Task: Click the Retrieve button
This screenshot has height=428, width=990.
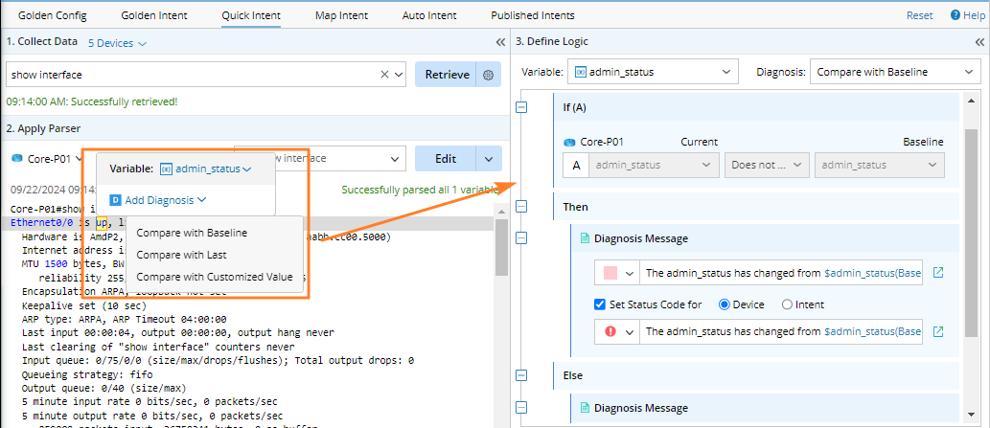Action: (x=447, y=75)
